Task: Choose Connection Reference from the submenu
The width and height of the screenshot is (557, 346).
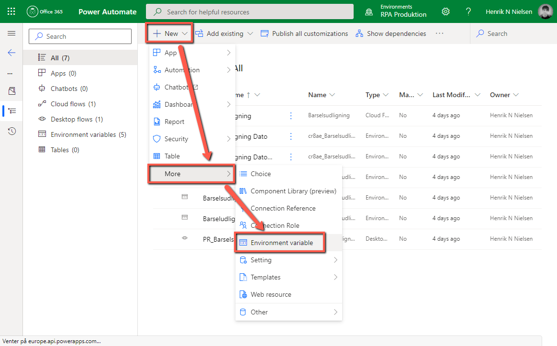Action: click(x=289, y=208)
